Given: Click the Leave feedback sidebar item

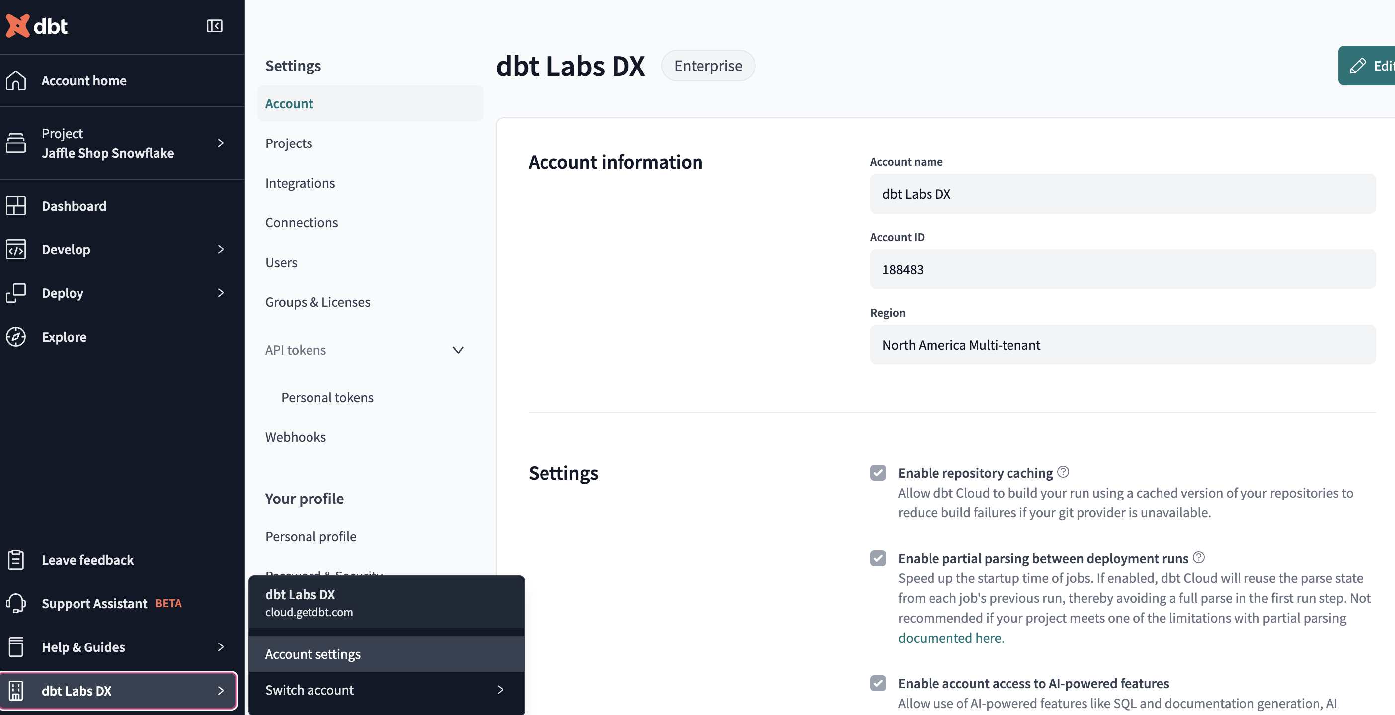Looking at the screenshot, I should click(86, 559).
